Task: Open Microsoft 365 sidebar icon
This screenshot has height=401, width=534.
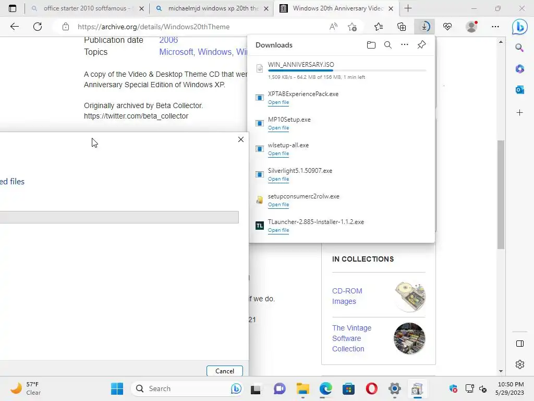Action: coord(520,69)
